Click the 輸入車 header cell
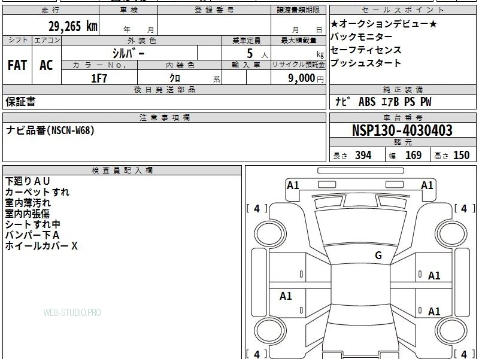 (x=246, y=65)
